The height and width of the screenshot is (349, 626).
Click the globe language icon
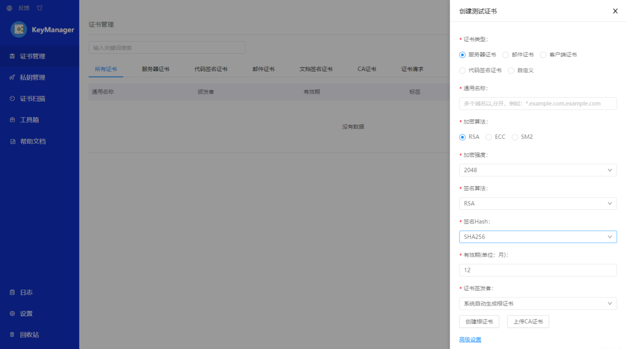tap(9, 8)
